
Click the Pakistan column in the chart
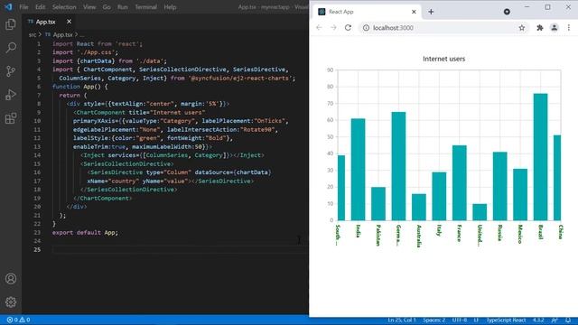click(x=378, y=204)
